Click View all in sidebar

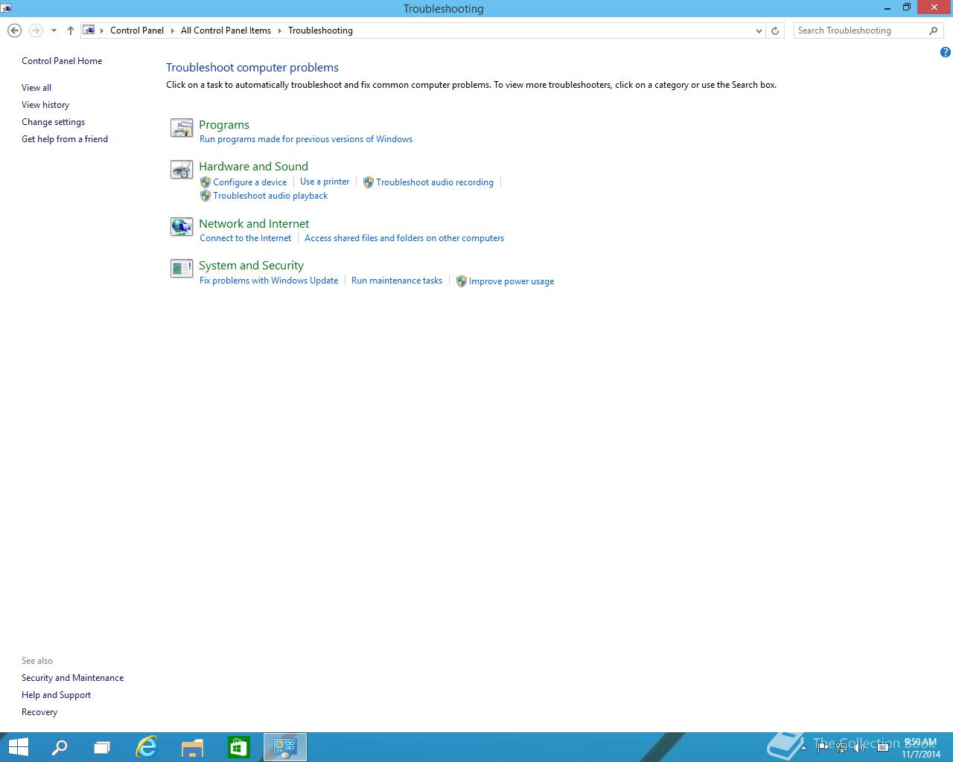pyautogui.click(x=36, y=88)
